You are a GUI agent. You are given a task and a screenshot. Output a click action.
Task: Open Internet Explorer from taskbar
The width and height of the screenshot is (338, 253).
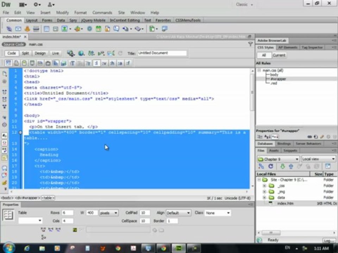(x=27, y=248)
